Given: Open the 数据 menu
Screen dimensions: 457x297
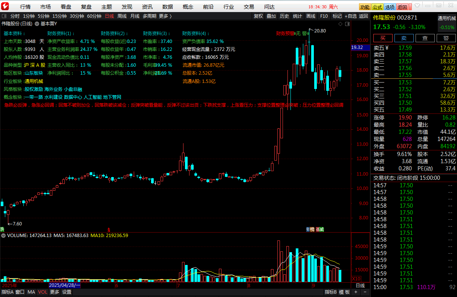Looking at the screenshot, I should pos(168,7).
